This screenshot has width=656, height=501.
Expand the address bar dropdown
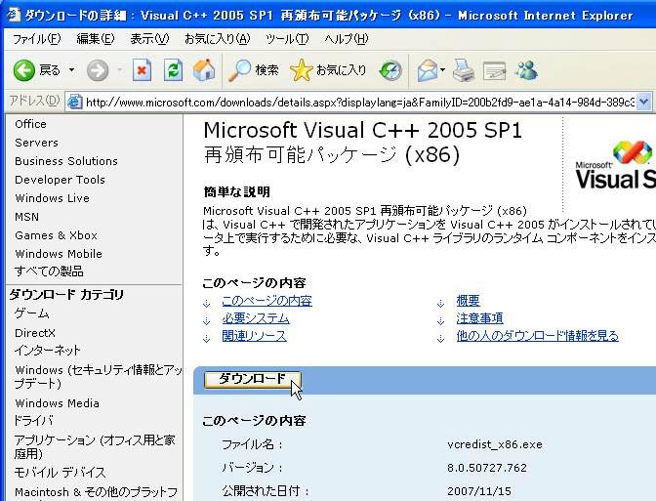644,102
